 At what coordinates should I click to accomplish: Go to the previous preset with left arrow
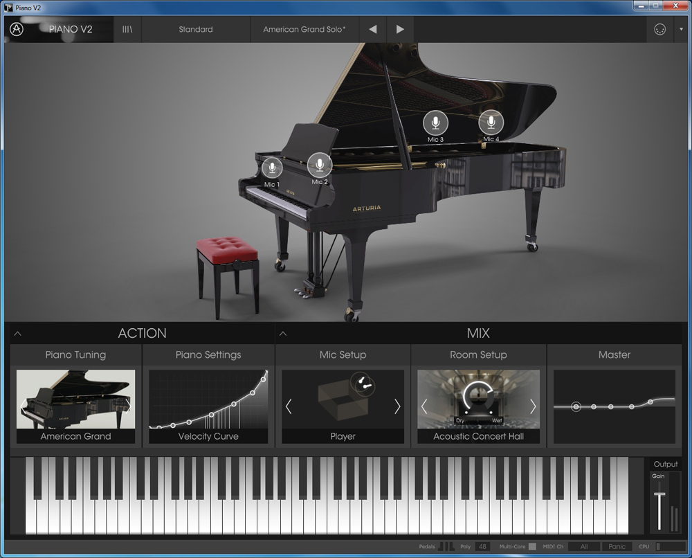coord(373,30)
